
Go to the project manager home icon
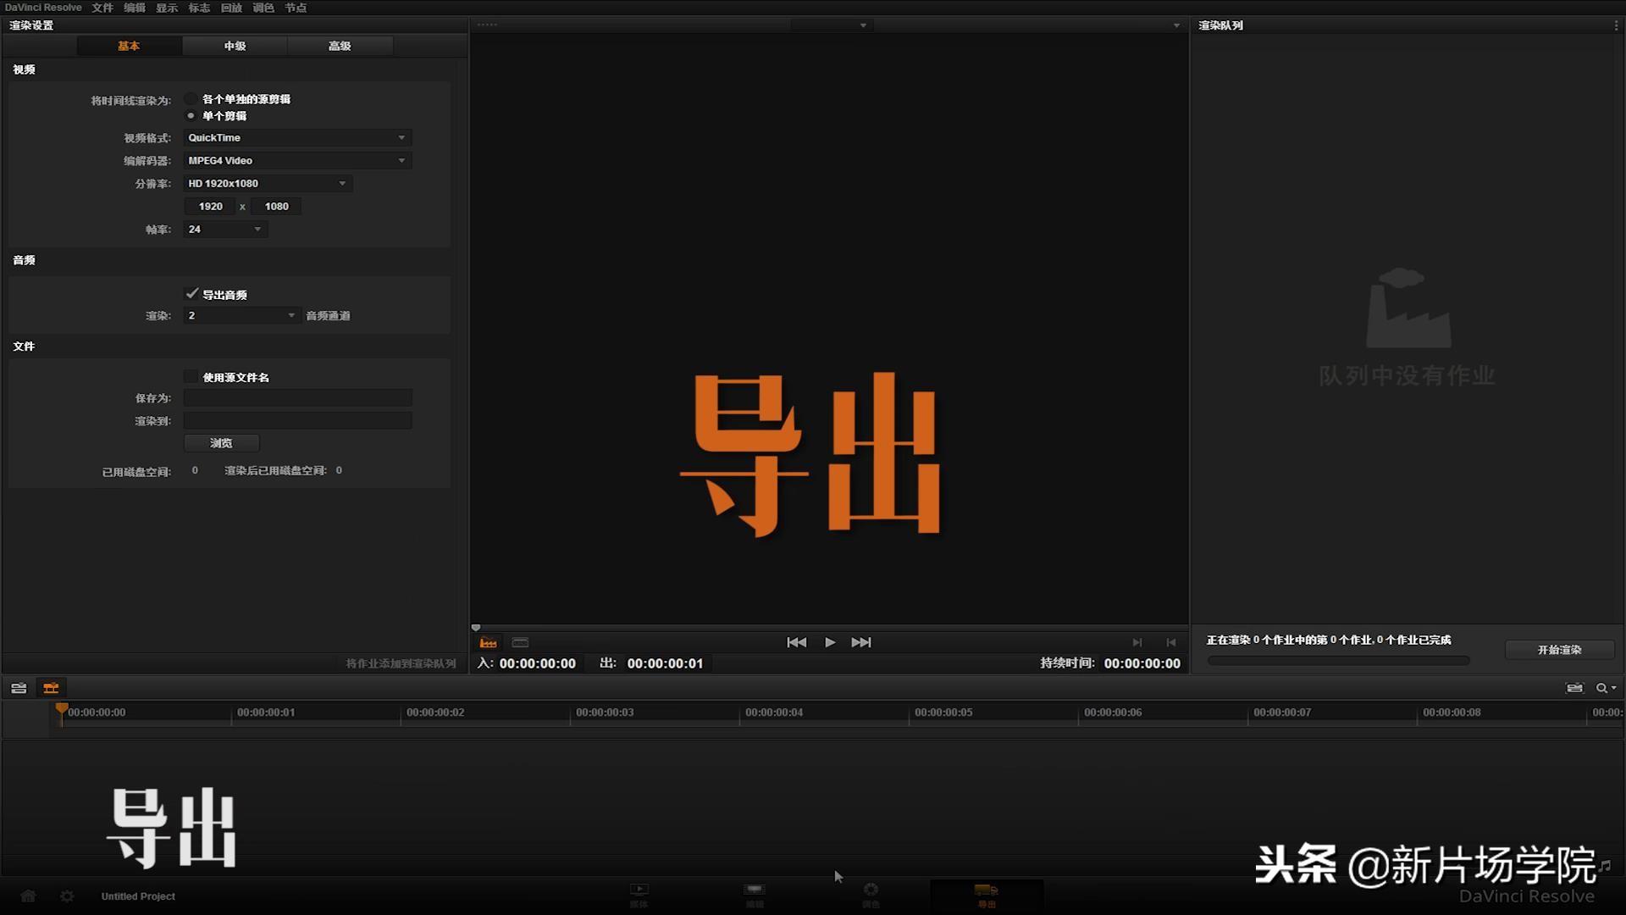[x=28, y=896]
